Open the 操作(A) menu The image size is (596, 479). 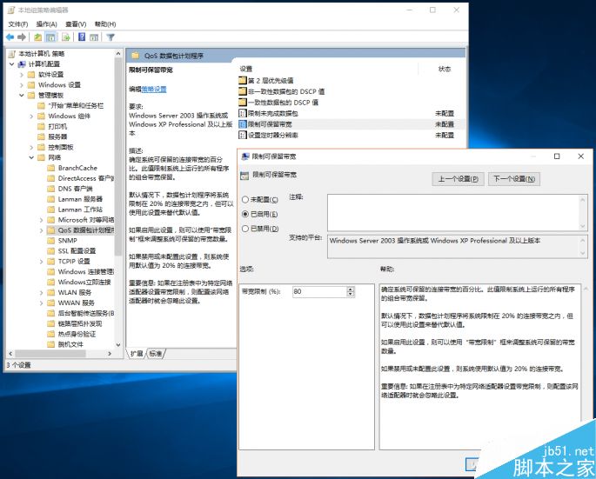coord(47,23)
